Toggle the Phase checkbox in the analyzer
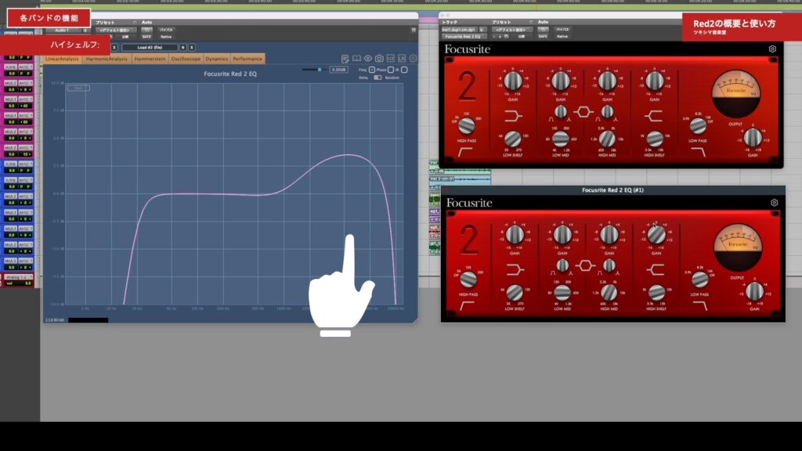This screenshot has width=802, height=451. pos(391,70)
